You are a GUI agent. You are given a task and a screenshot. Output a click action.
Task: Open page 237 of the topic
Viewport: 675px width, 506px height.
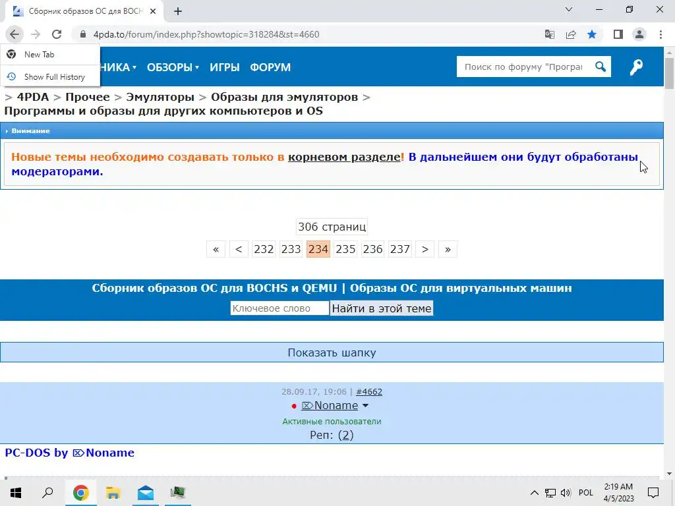(400, 249)
